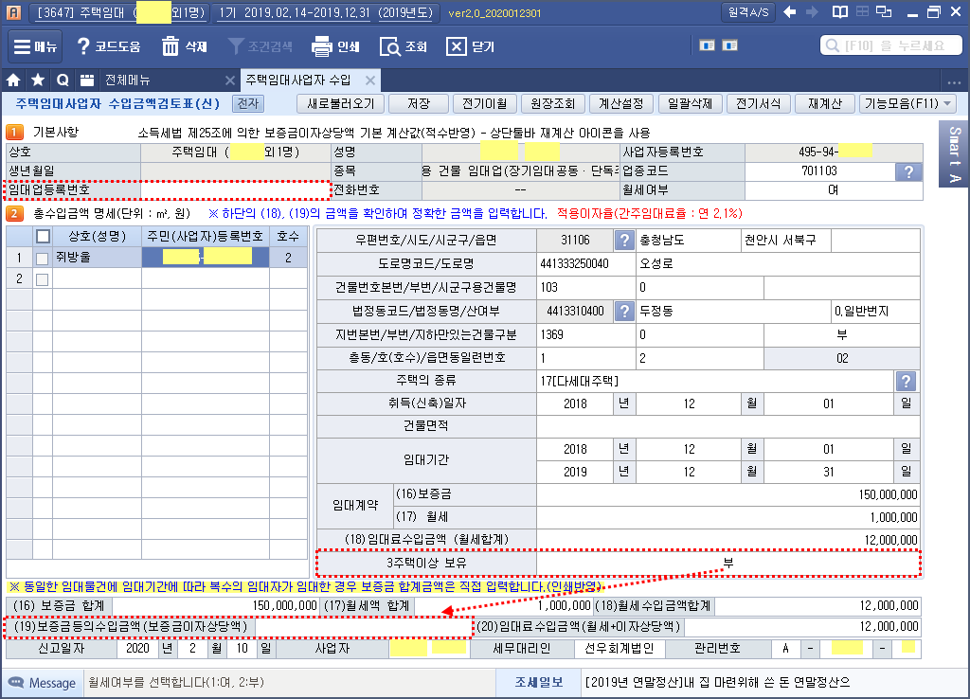Click the 업종코드 value 701103
Image resolution: width=970 pixels, height=699 pixels.
pos(819,171)
